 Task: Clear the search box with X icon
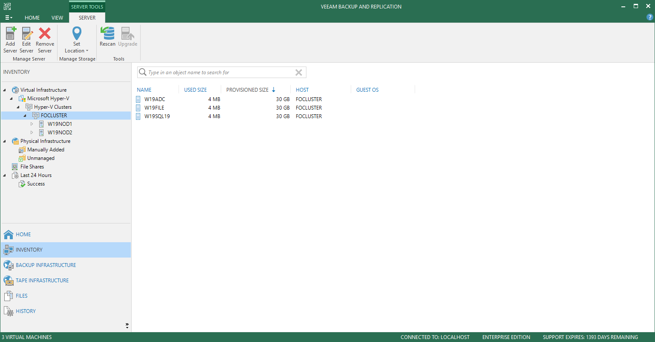(x=299, y=72)
